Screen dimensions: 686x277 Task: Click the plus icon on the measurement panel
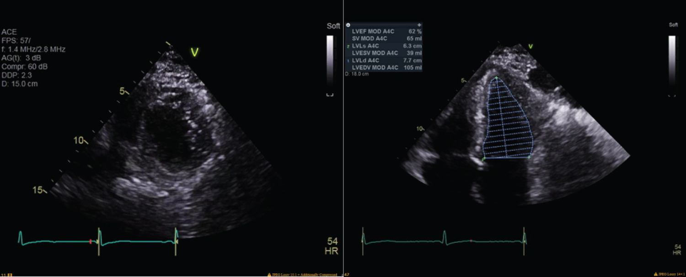[419, 25]
